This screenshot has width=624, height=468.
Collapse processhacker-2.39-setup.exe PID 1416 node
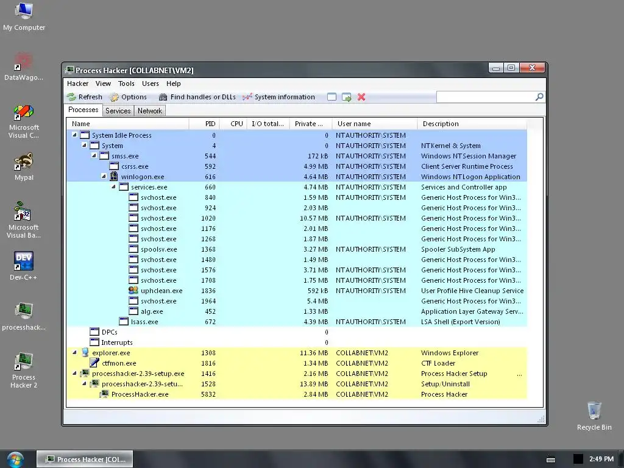click(74, 374)
